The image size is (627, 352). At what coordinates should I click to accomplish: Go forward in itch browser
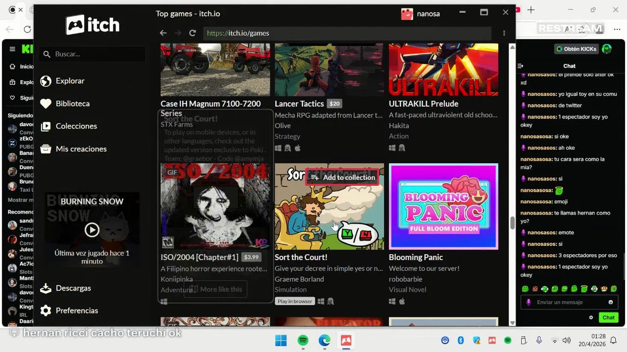pyautogui.click(x=178, y=33)
